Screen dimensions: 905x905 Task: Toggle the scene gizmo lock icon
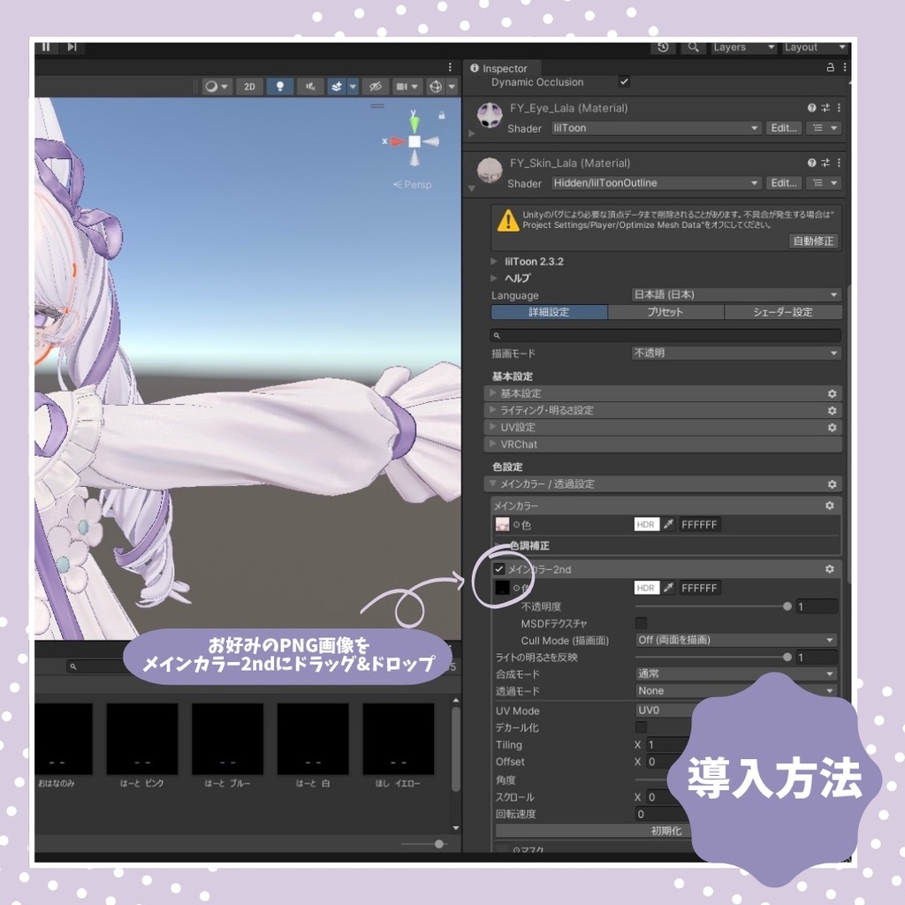(x=442, y=116)
